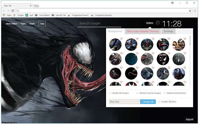Favorite the black red-tongue thumbnail in row three
The height and width of the screenshot is (124, 199).
(137, 68)
